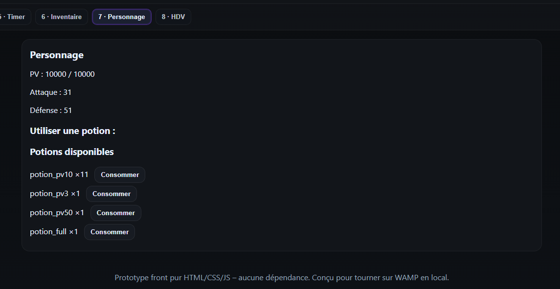Switch to the 6 · Inventaire tab
Screen dimensions: 560x289
point(62,17)
